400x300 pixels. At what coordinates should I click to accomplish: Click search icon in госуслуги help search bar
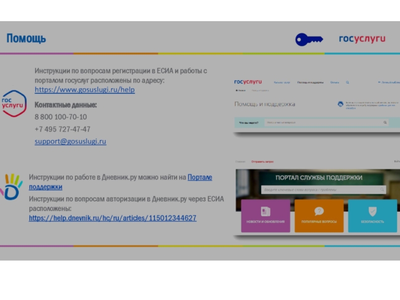click(385, 122)
